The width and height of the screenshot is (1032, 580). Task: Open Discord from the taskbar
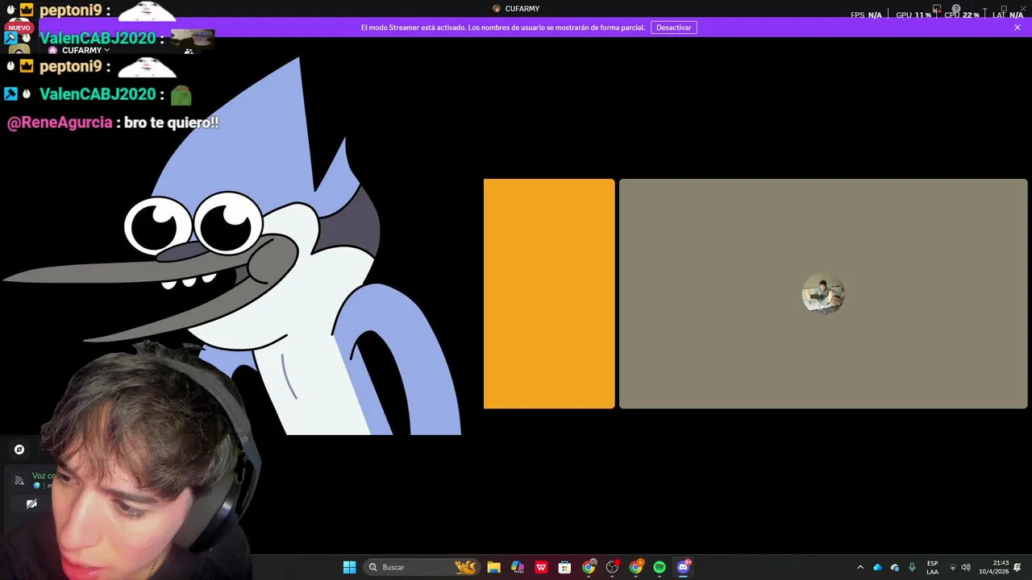[684, 567]
